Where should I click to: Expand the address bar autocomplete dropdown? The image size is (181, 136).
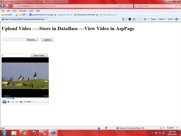tap(120, 6)
